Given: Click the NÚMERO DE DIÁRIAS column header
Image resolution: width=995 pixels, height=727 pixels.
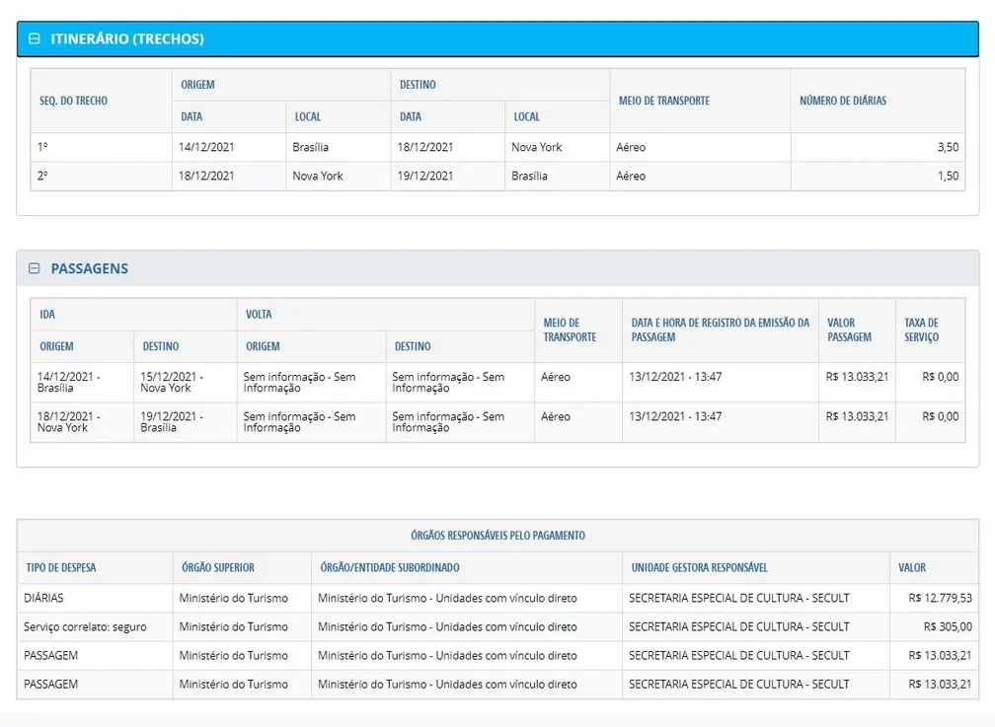Looking at the screenshot, I should 842,101.
